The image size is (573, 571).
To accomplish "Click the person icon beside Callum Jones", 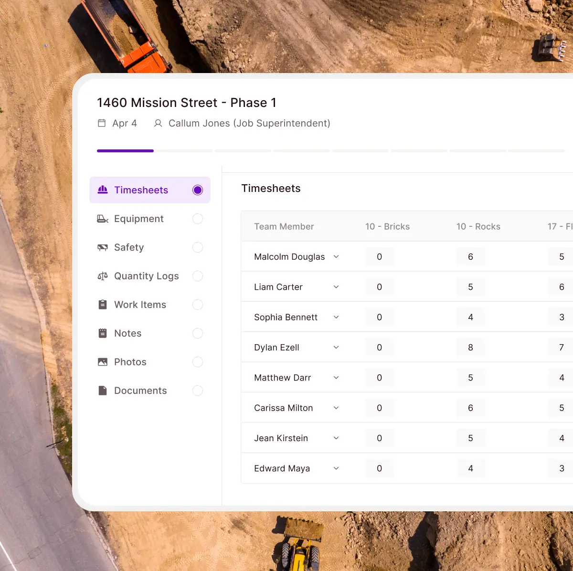I will 158,123.
